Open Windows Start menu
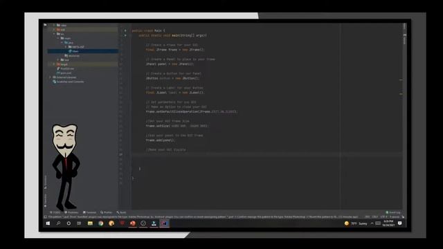 pyautogui.click(x=48, y=223)
